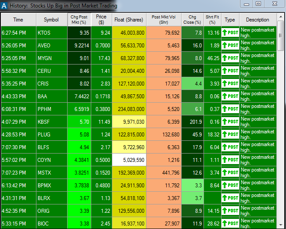286x229 pixels.
Task: Select the MSTX symbol cell
Action: pos(52,172)
